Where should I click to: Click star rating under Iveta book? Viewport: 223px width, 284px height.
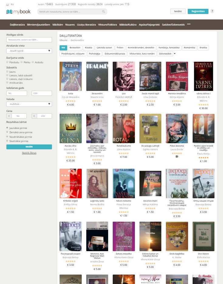(x=70, y=101)
